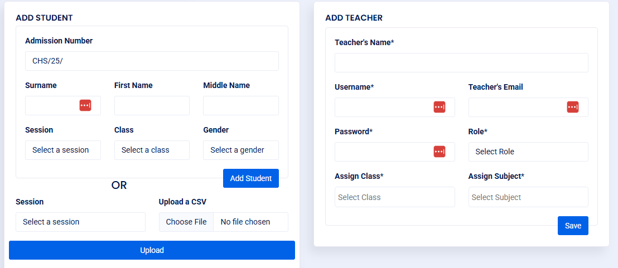Click the password manager icon in Surname field
Viewport: 618px width, 268px height.
(x=85, y=105)
